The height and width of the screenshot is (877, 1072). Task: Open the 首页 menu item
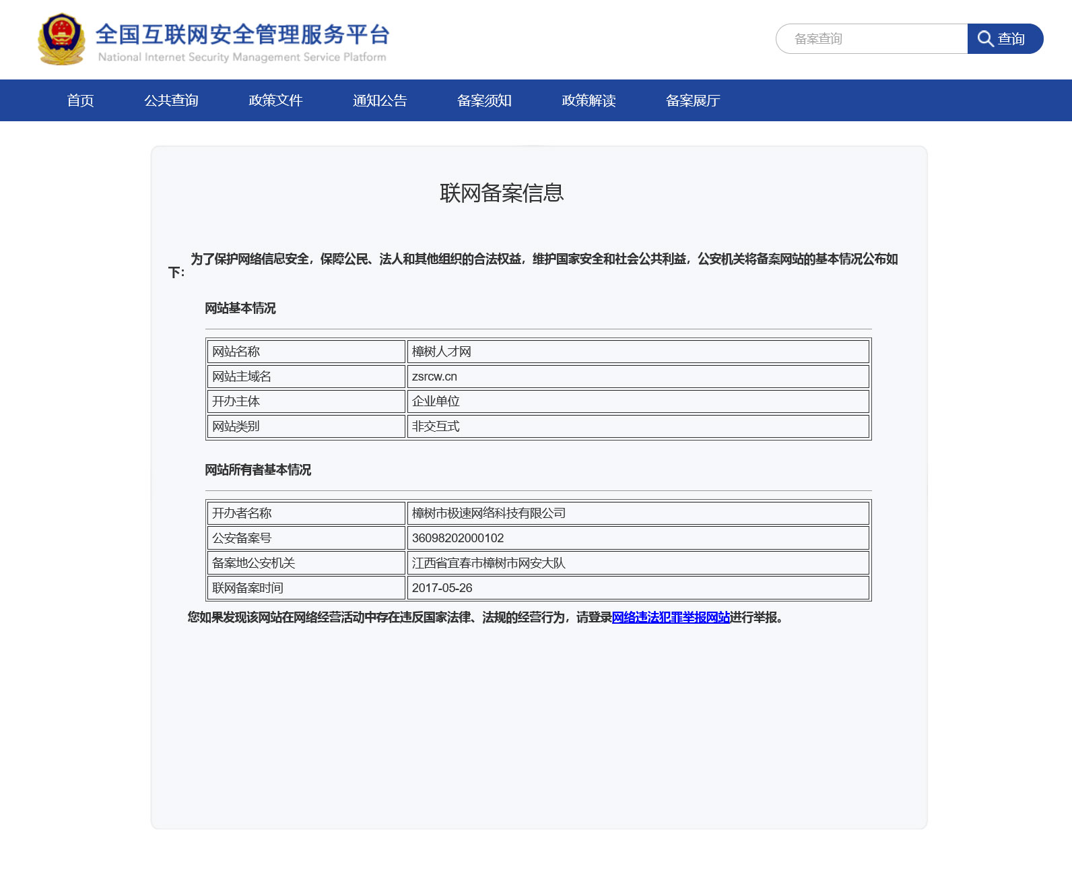pyautogui.click(x=80, y=100)
